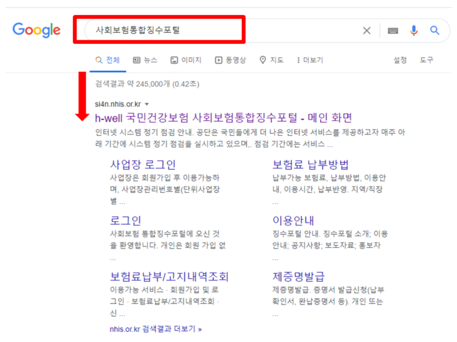Image resolution: width=457 pixels, height=342 pixels.
Task: Click the news icon beside 뉴스
Action: tap(136, 60)
